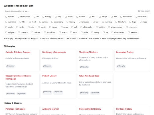Select the food tag checkbox
The image size is (154, 115).
click(x=30, y=22)
